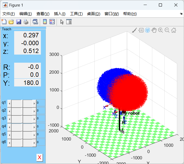Increase q3 with its right arrow
This screenshot has height=164, width=184.
pos(34,119)
